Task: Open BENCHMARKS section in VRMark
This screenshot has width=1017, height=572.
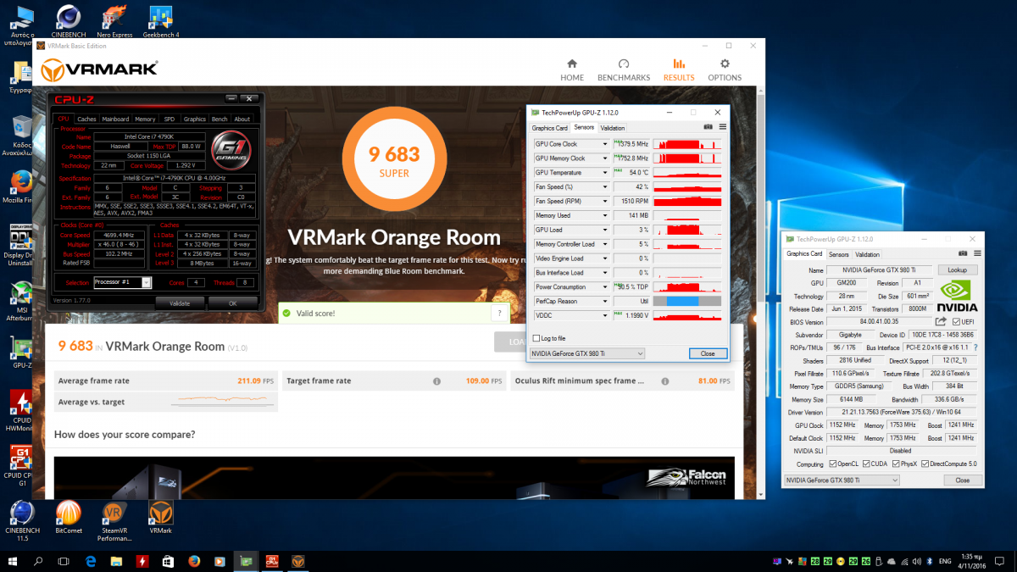Action: 624,70
